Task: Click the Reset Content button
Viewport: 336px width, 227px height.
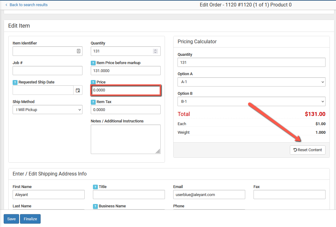Action: [307, 150]
